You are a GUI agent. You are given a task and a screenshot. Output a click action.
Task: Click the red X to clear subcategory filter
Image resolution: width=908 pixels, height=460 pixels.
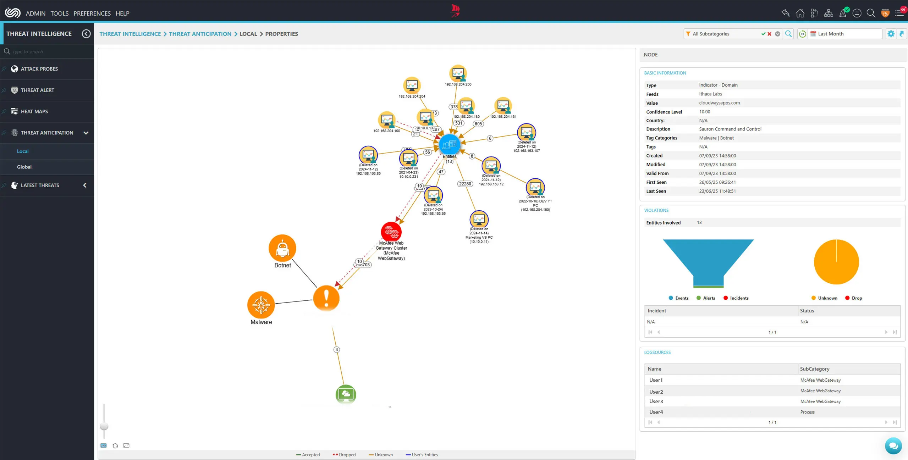click(770, 34)
